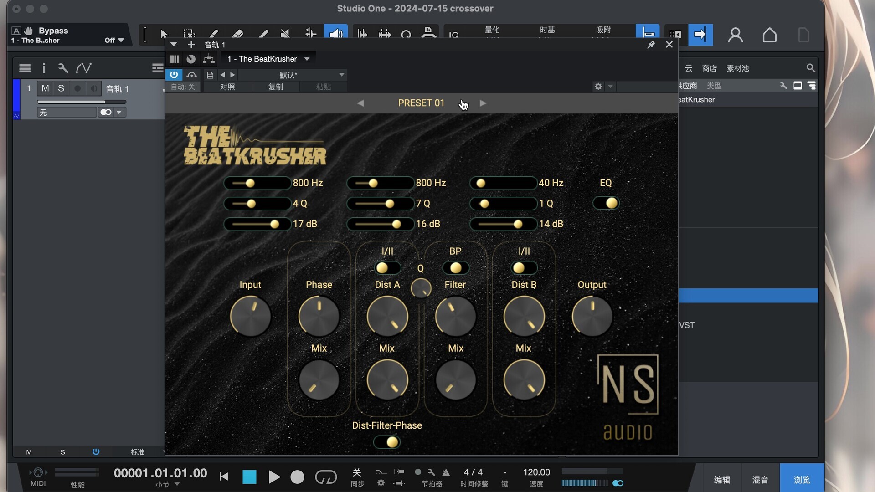Click the 复制 copy button
Screen dimensions: 875x492
[275, 87]
